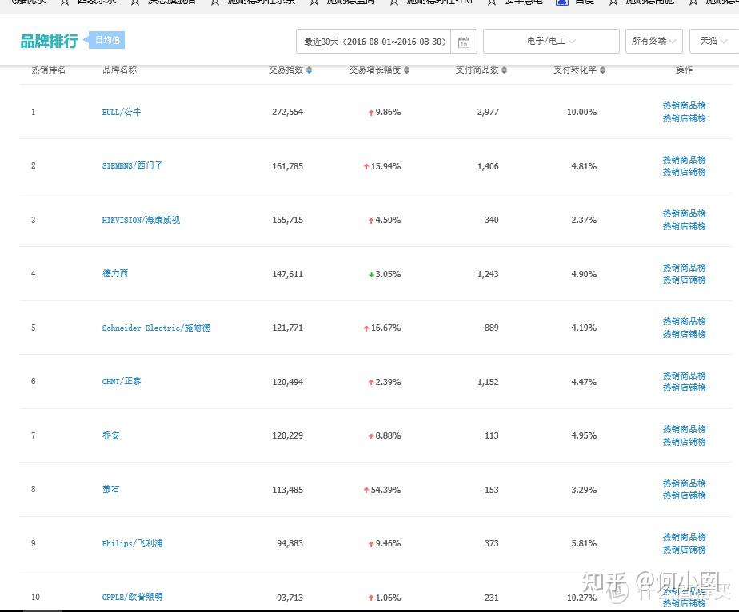Image resolution: width=739 pixels, height=612 pixels.
Task: View 热销店铺榜 for 德力西
Action: pos(685,280)
